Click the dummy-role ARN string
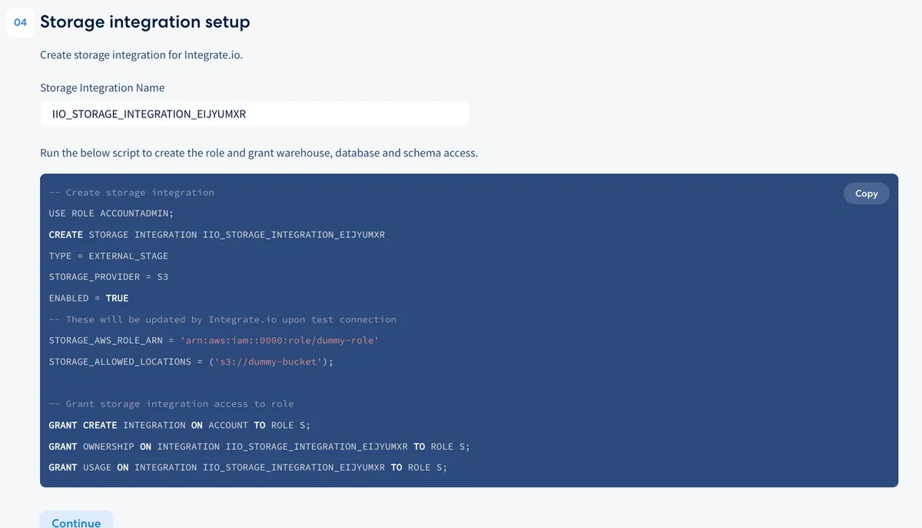 (x=279, y=340)
